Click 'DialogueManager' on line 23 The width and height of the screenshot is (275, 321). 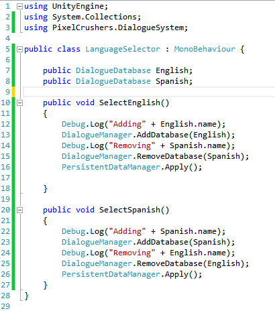click(97, 242)
